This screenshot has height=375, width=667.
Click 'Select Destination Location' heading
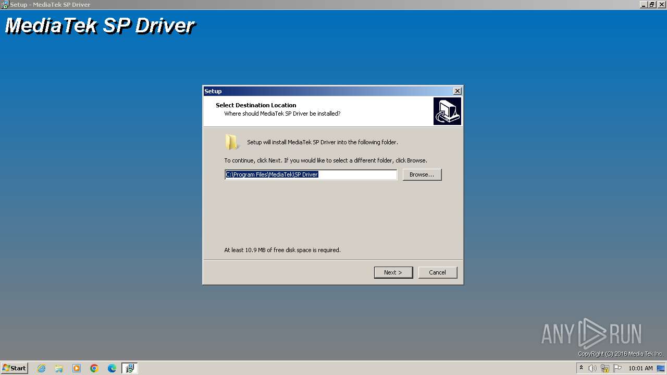coord(256,105)
